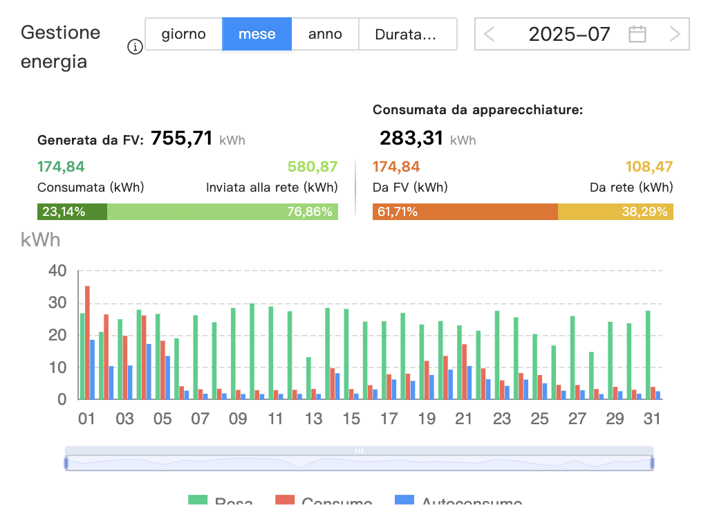Click the yellow 38,29% bar segment
708x519 pixels.
(x=615, y=212)
